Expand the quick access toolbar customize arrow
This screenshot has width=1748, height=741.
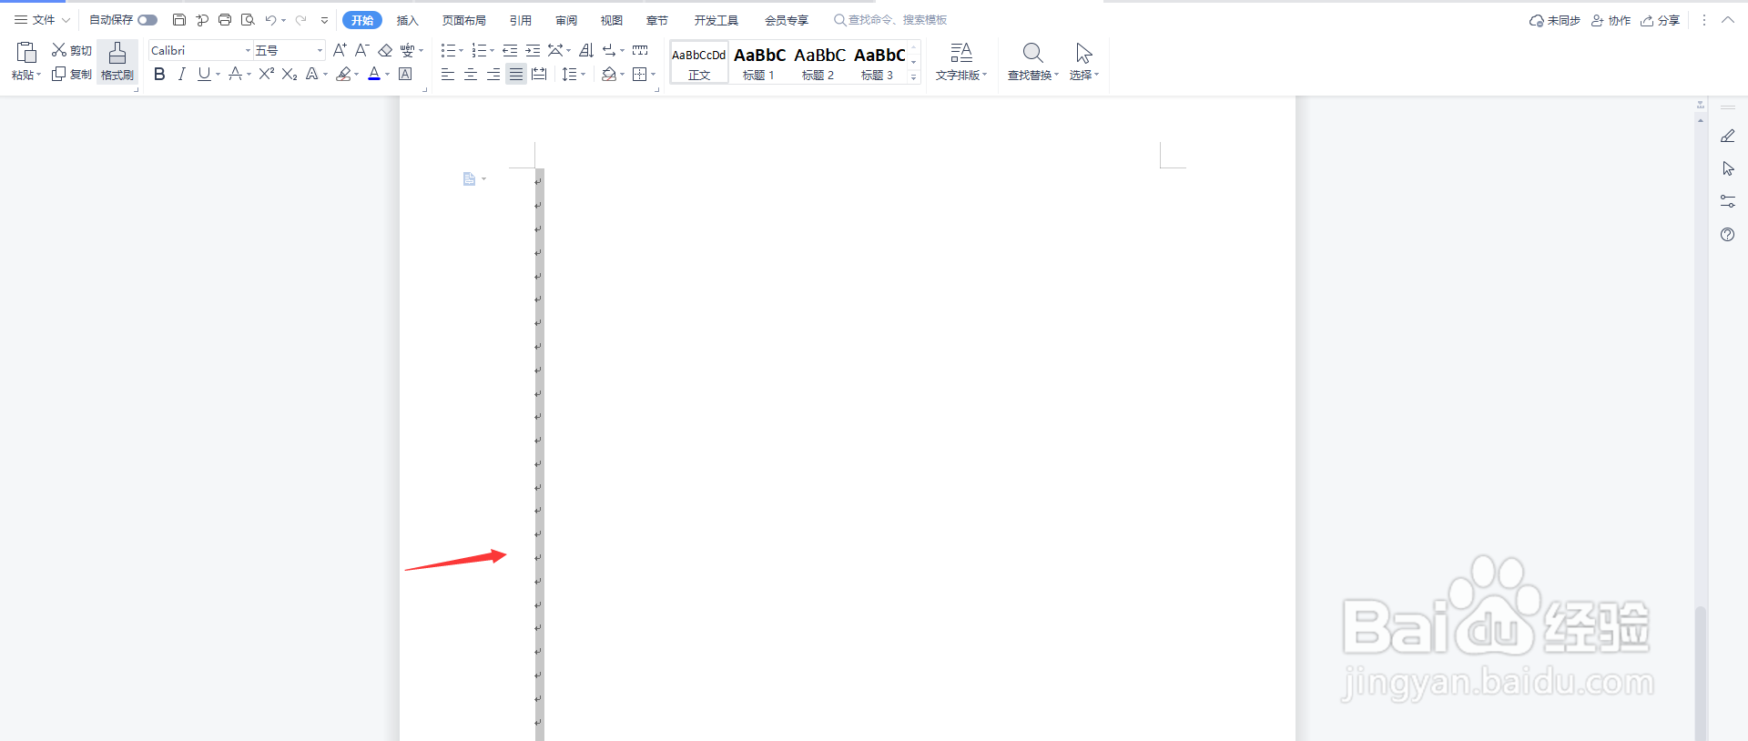(x=324, y=20)
